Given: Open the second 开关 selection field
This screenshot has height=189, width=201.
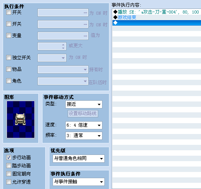Looking at the screenshot, I should point(63,24).
